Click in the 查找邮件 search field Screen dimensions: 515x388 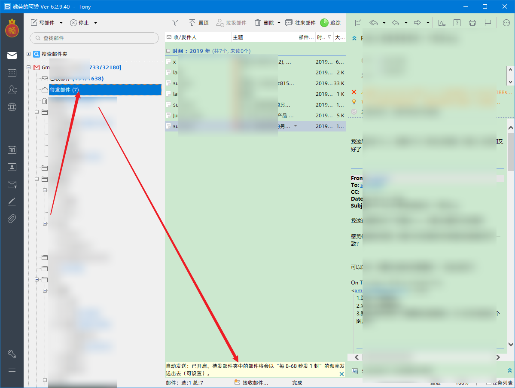tap(94, 38)
